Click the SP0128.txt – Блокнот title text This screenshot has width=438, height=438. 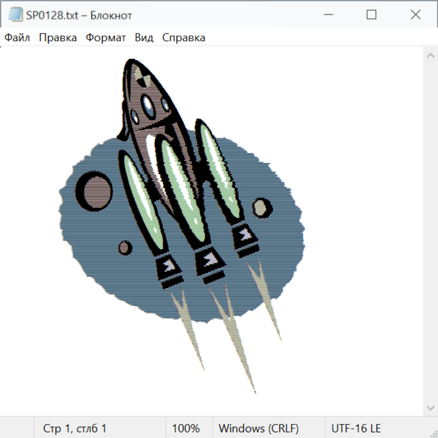pos(79,15)
